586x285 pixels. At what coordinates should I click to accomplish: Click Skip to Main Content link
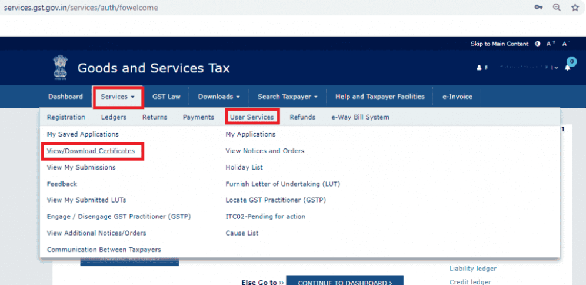coord(500,44)
